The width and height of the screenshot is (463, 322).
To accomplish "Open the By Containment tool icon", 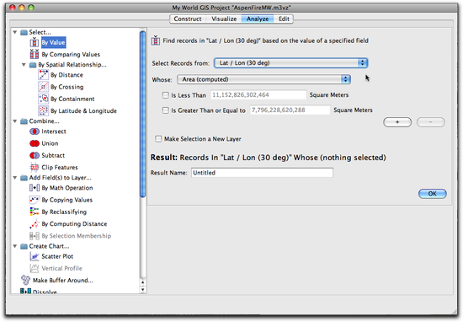I will pyautogui.click(x=43, y=99).
